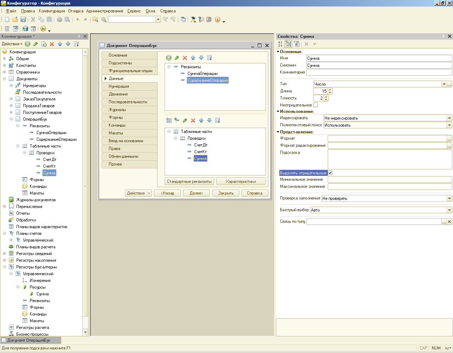
Task: Click the Save icon in the main toolbar
Action: [23, 19]
